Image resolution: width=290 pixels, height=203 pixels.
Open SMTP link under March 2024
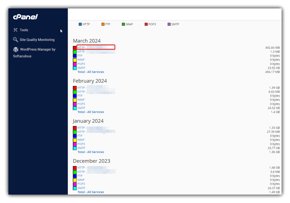pos(81,68)
